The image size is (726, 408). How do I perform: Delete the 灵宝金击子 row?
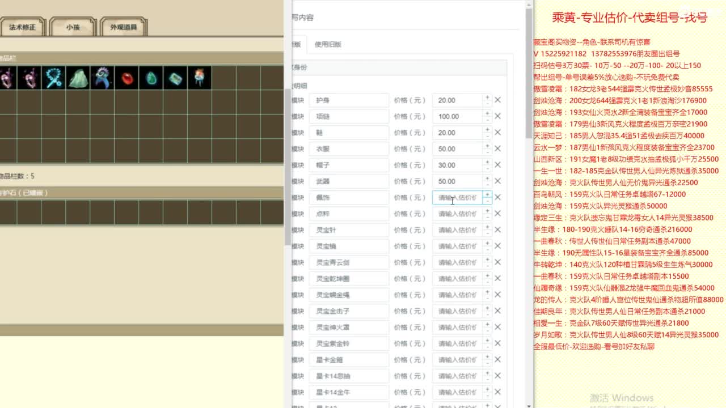(497, 311)
